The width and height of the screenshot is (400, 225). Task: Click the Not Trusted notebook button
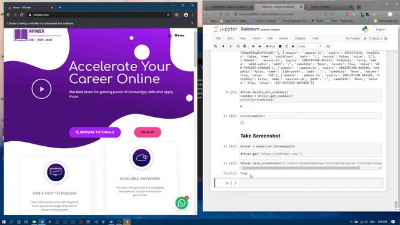point(352,38)
